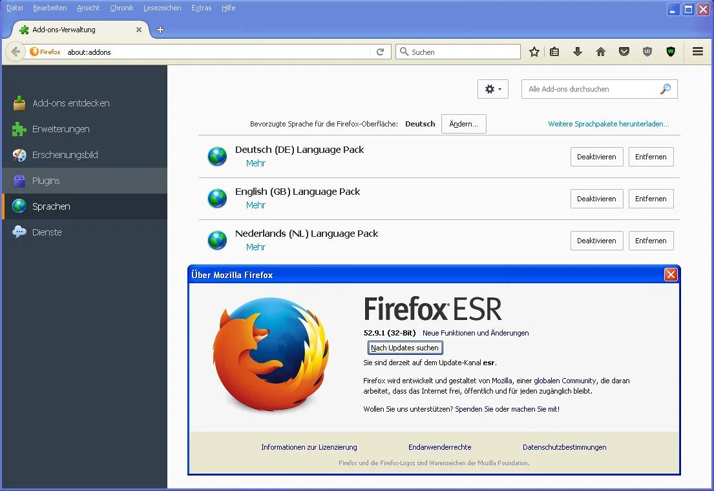
Task: Open Datenschutzbestimmungen link
Action: click(564, 447)
